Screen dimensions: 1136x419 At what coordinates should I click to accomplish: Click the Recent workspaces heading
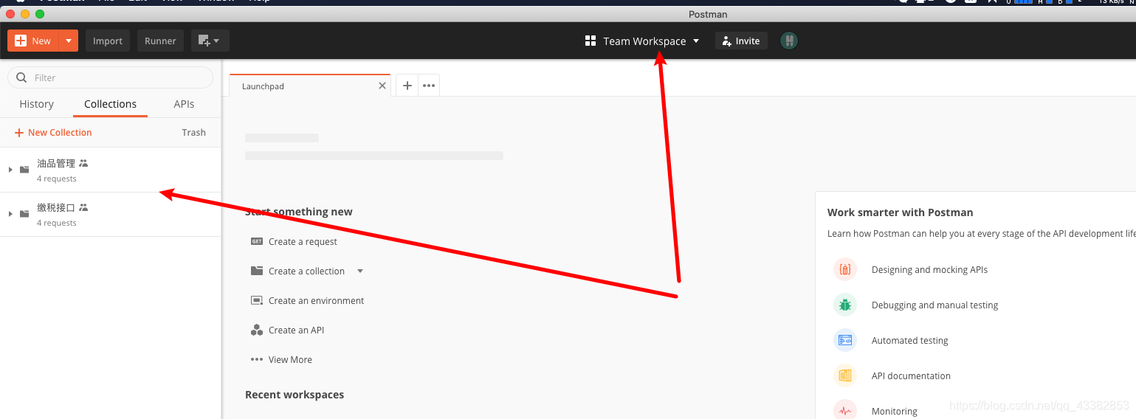(x=295, y=395)
